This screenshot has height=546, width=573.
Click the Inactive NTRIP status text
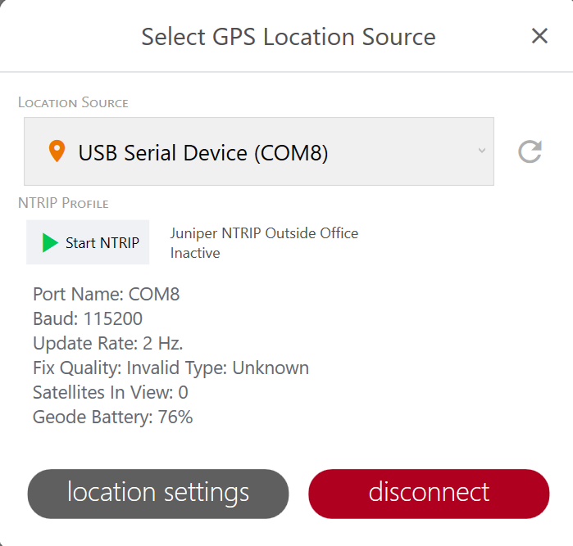point(195,253)
